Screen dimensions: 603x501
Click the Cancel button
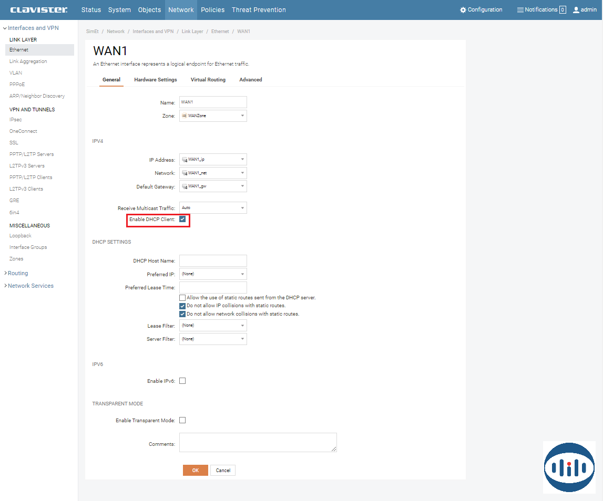click(223, 471)
